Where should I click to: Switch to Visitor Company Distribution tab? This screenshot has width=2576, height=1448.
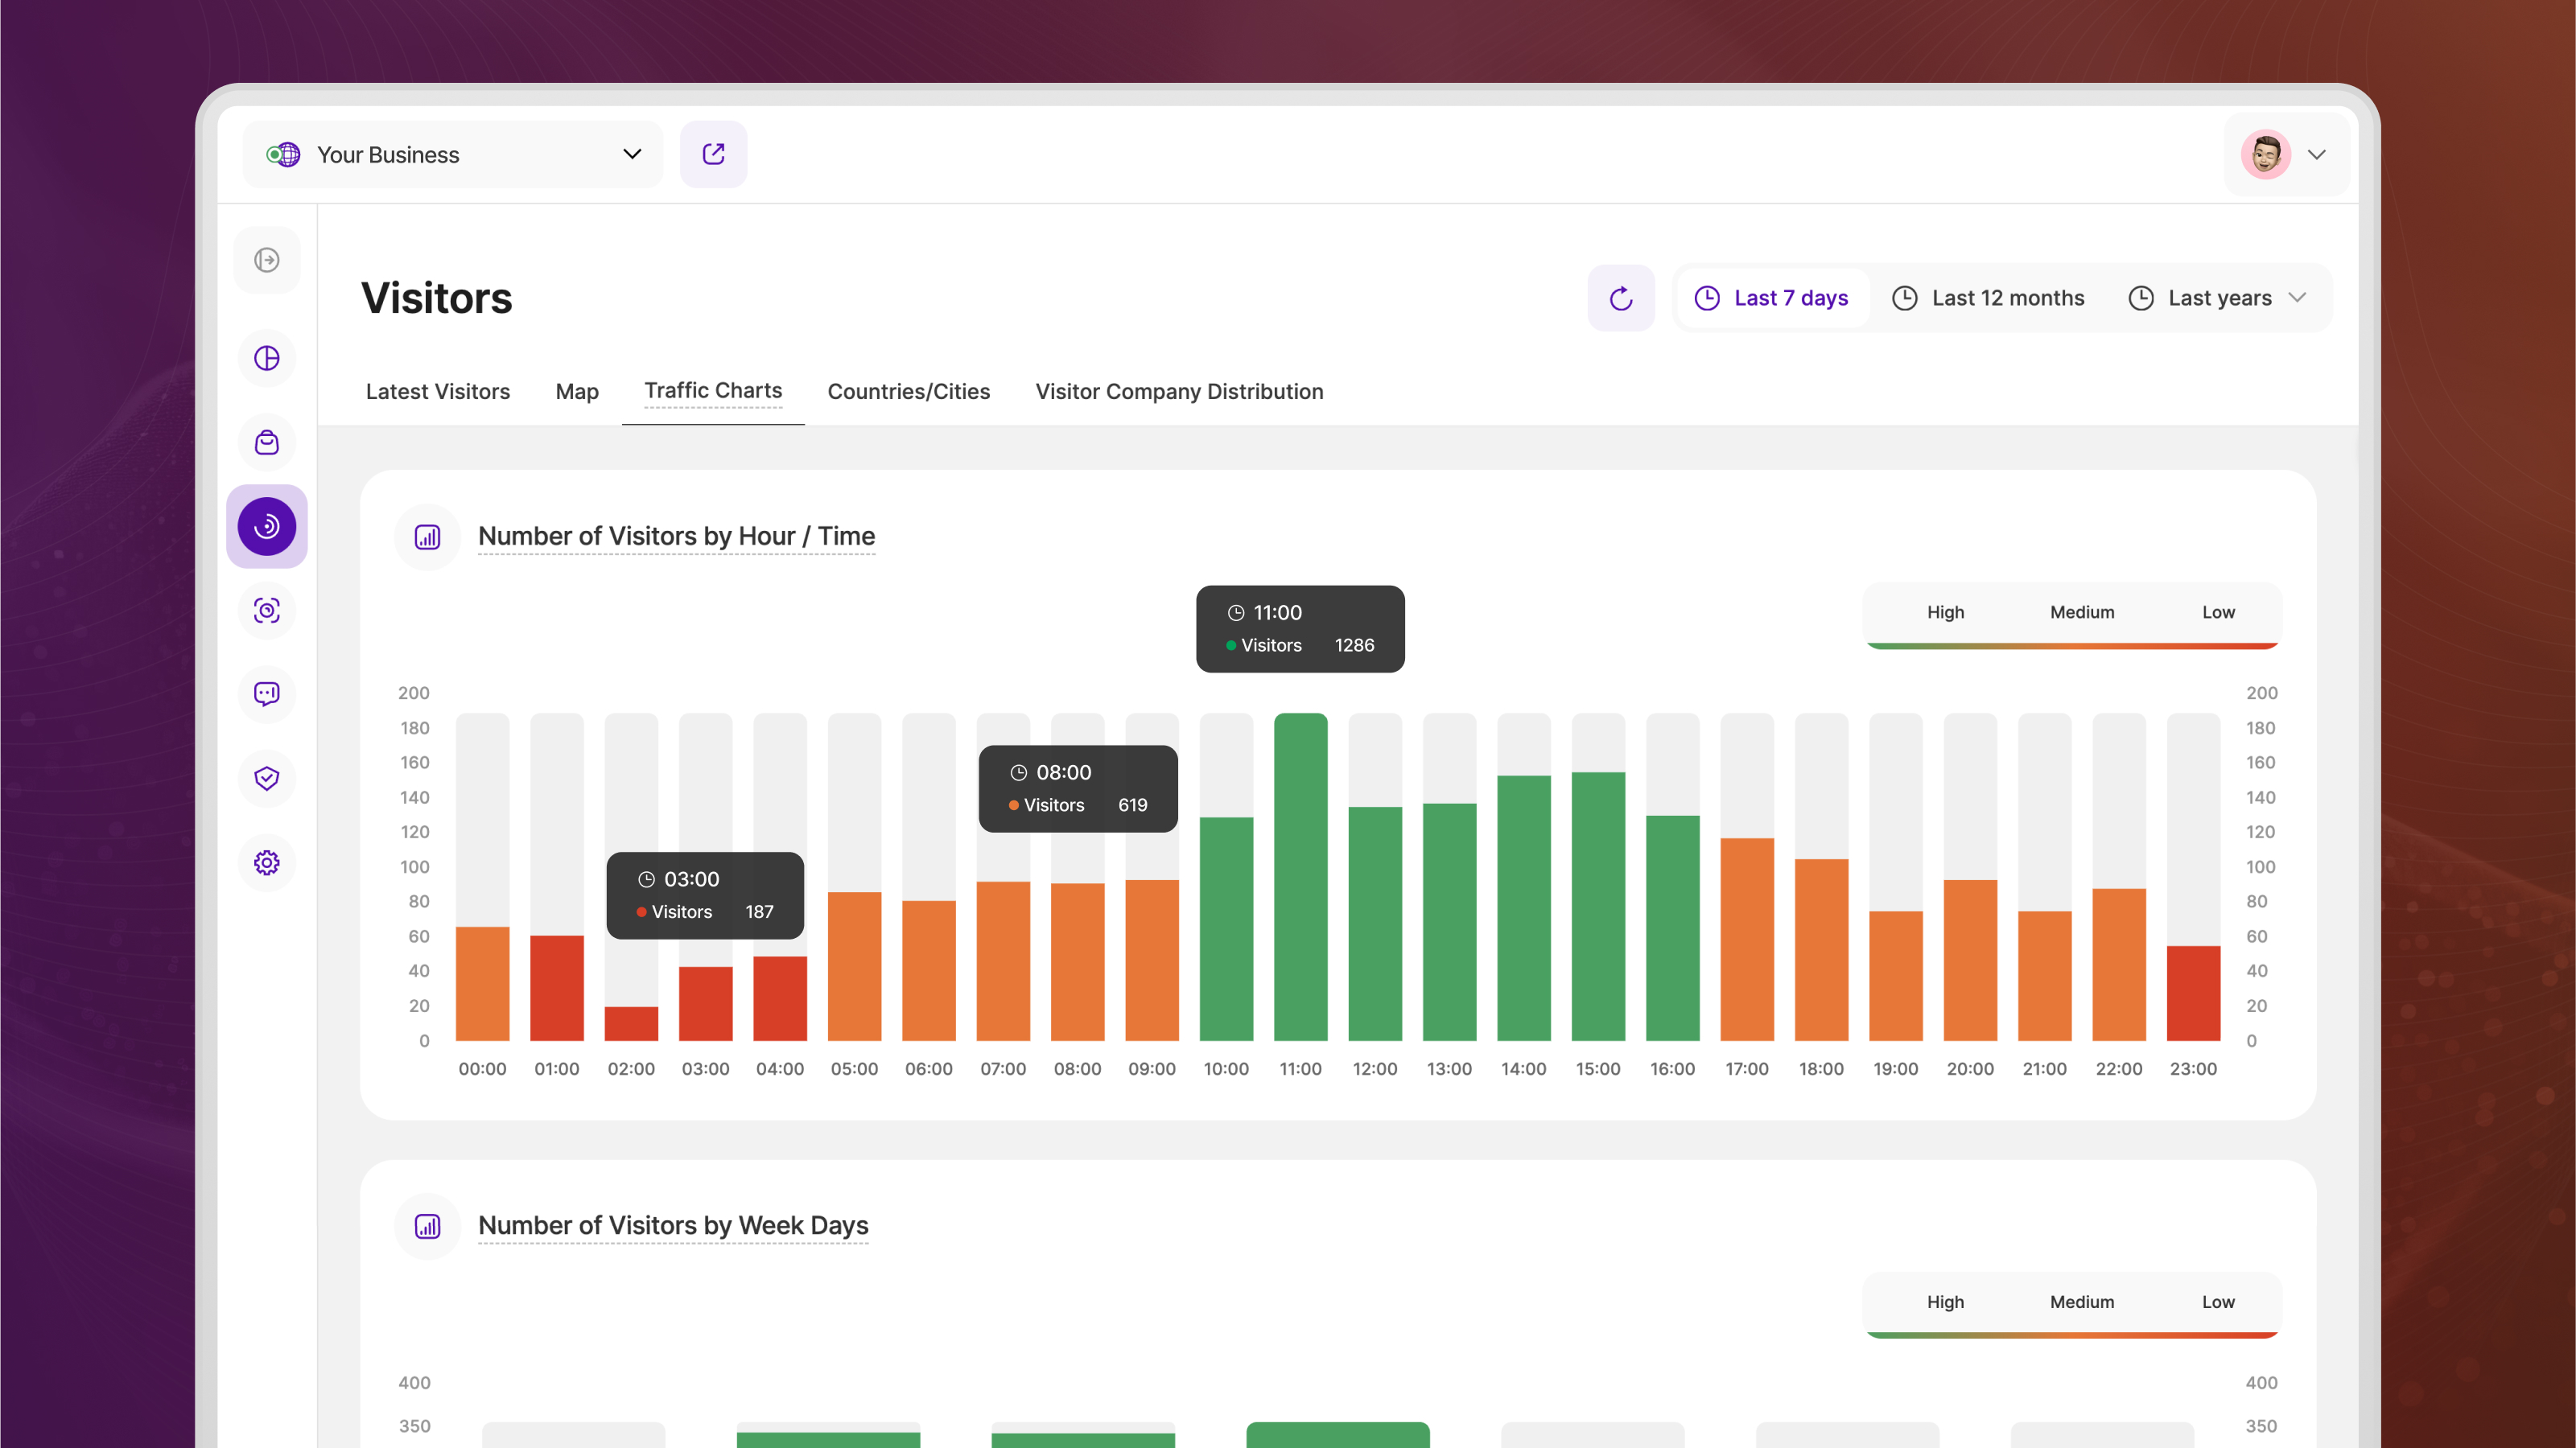pos(1179,391)
